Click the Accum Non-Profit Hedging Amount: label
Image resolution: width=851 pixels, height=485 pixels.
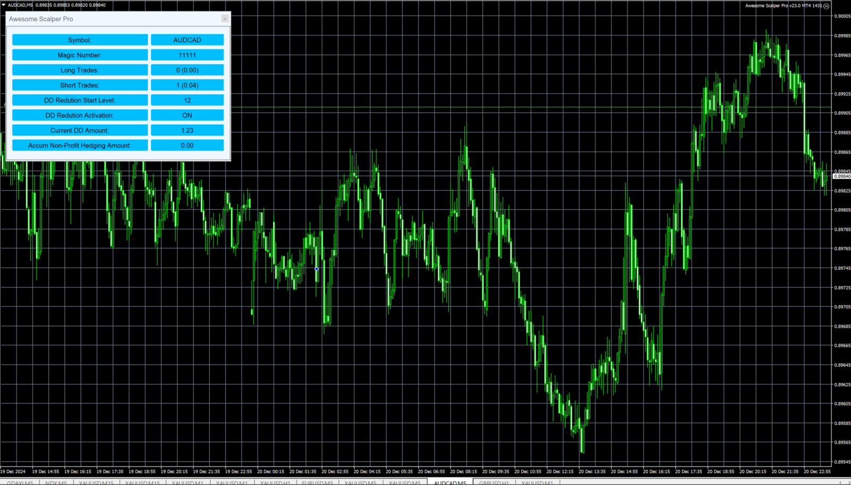coord(80,145)
